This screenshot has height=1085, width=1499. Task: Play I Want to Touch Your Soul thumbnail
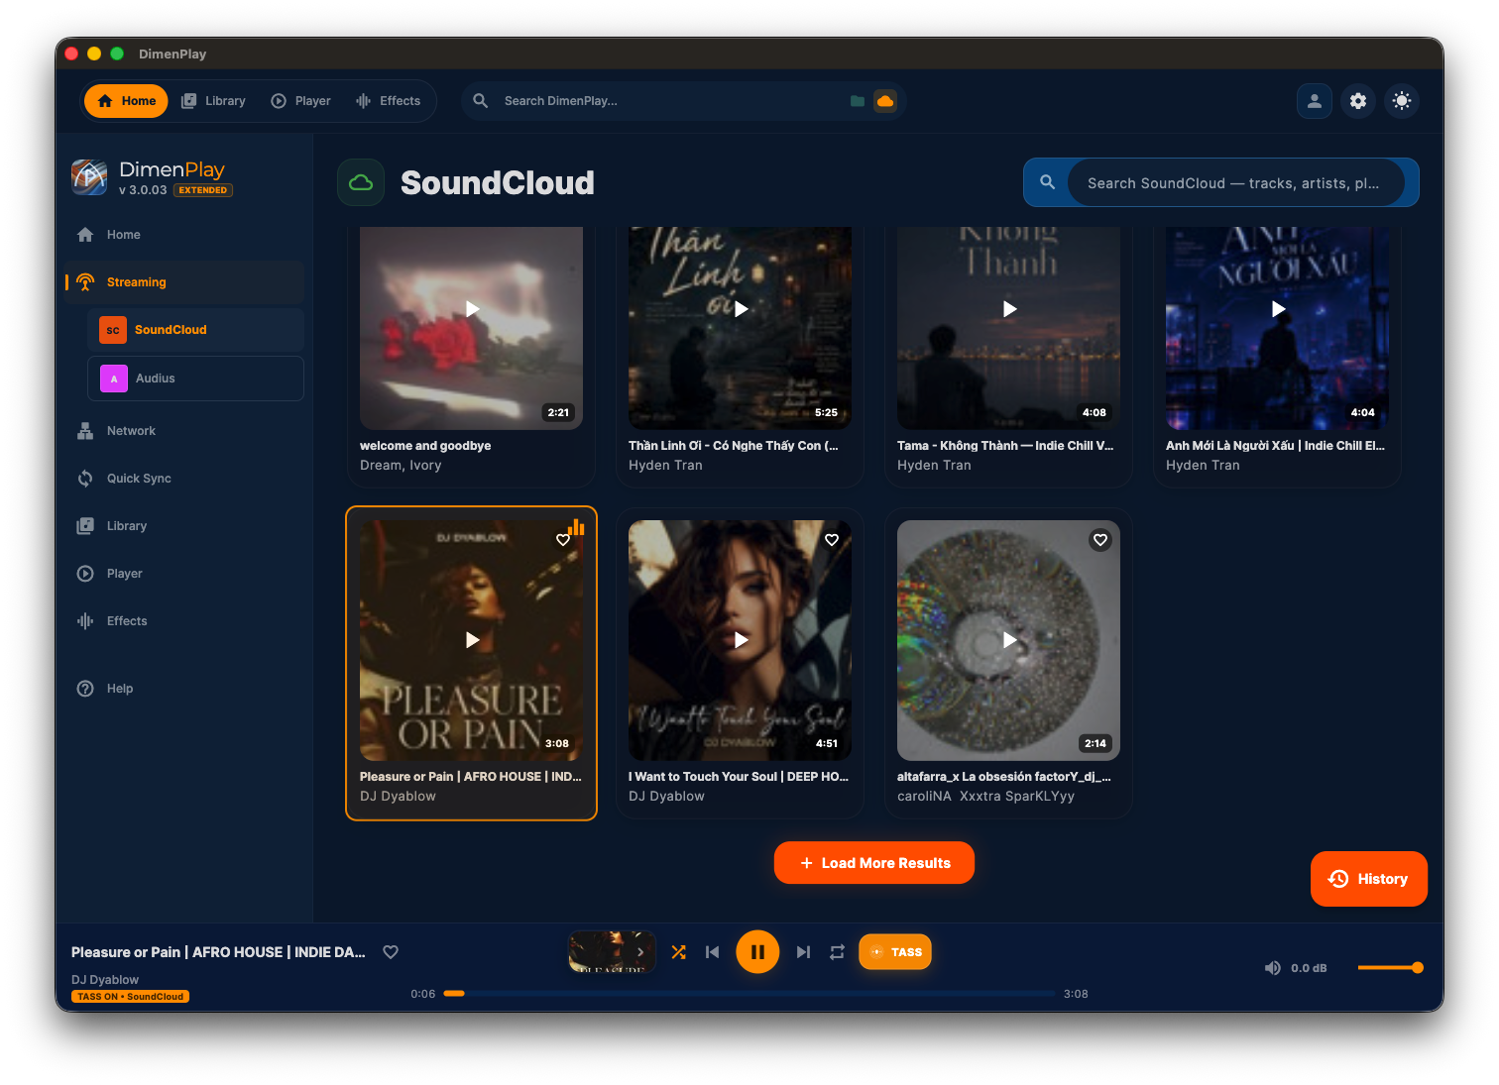pos(741,640)
